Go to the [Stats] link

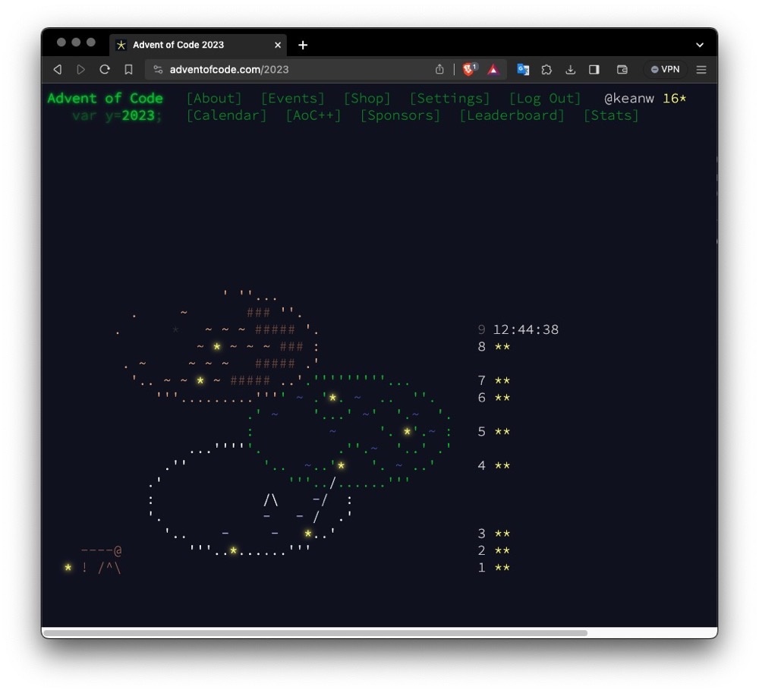point(611,115)
